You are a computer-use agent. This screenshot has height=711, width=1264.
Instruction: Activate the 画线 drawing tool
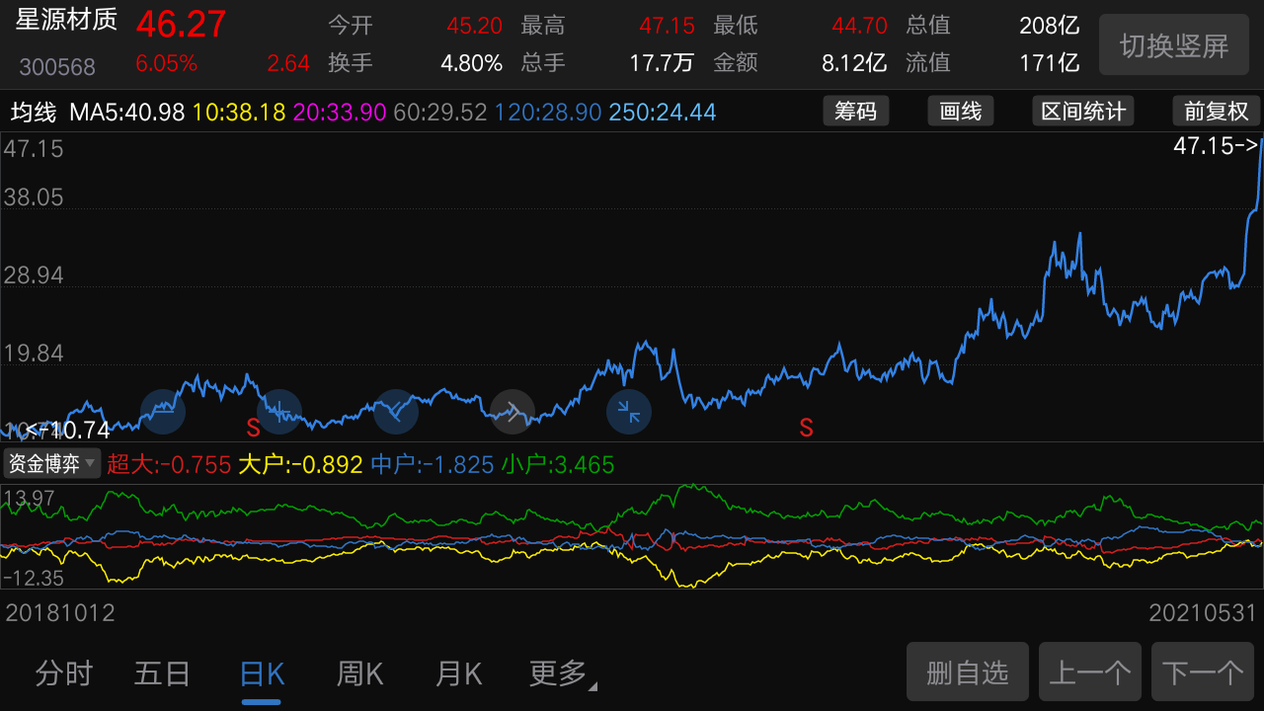pos(961,111)
